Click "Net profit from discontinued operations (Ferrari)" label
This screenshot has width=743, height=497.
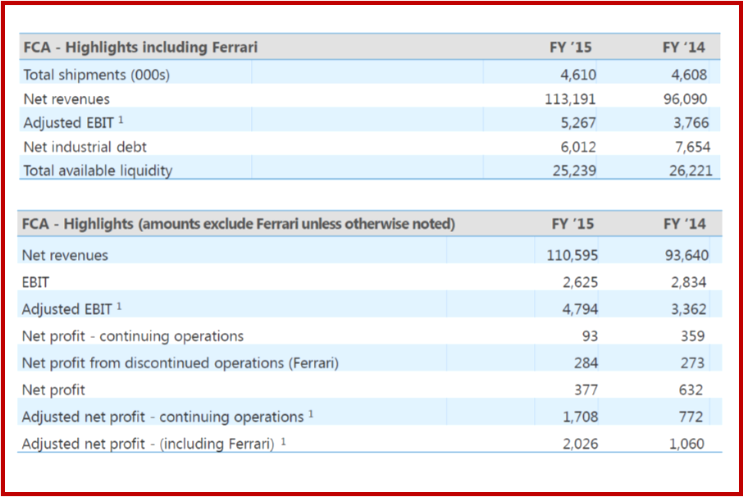180,362
